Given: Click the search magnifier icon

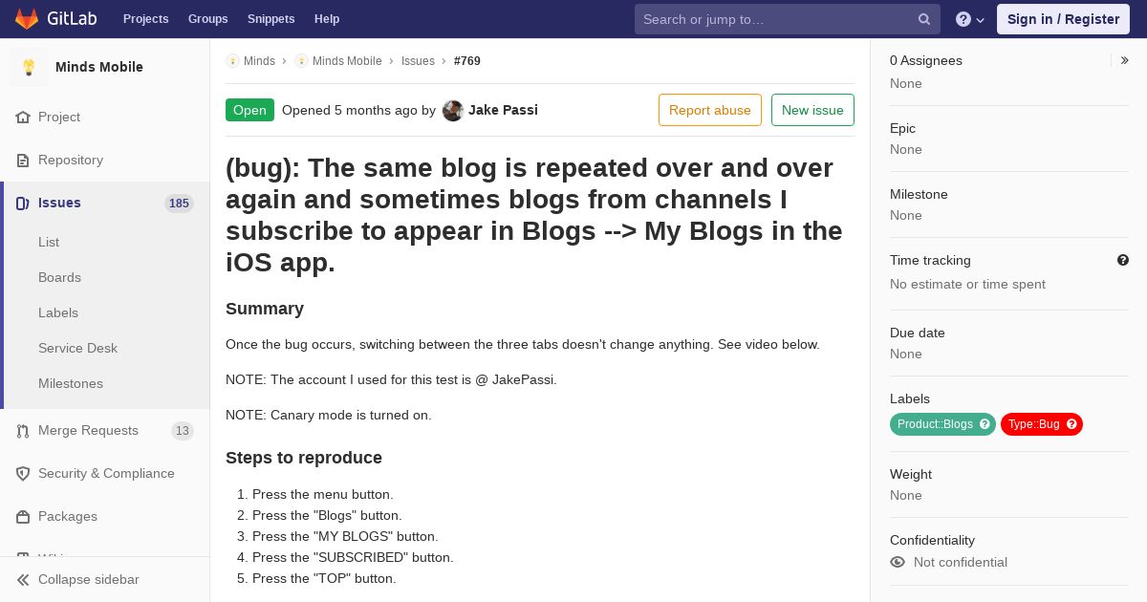Looking at the screenshot, I should click(924, 19).
